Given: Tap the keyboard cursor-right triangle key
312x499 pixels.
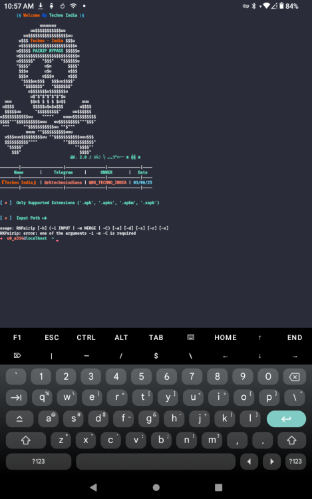Looking at the screenshot, I should (271, 462).
